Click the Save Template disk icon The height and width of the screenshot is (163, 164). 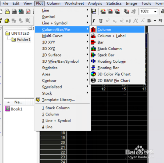tap(94, 12)
